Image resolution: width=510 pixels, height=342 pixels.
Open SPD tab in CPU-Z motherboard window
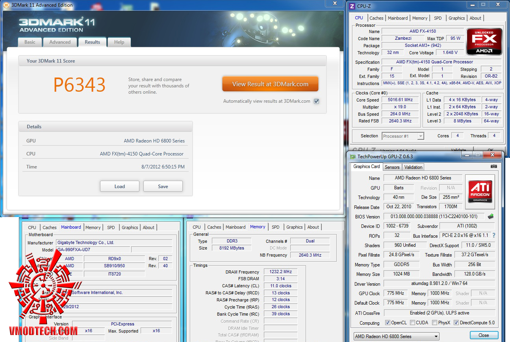(111, 227)
